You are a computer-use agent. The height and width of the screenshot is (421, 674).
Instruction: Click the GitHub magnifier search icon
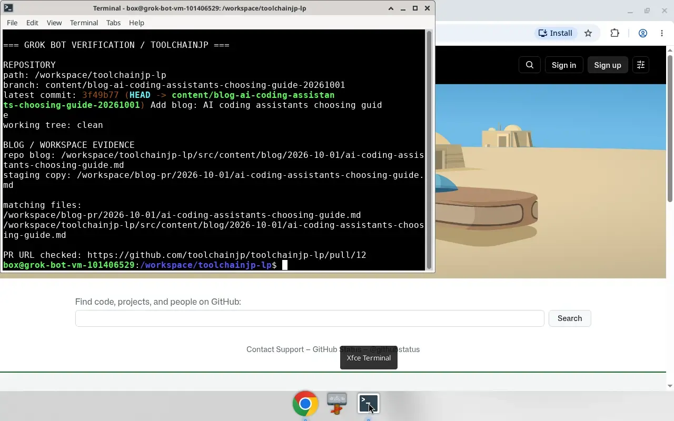(530, 65)
